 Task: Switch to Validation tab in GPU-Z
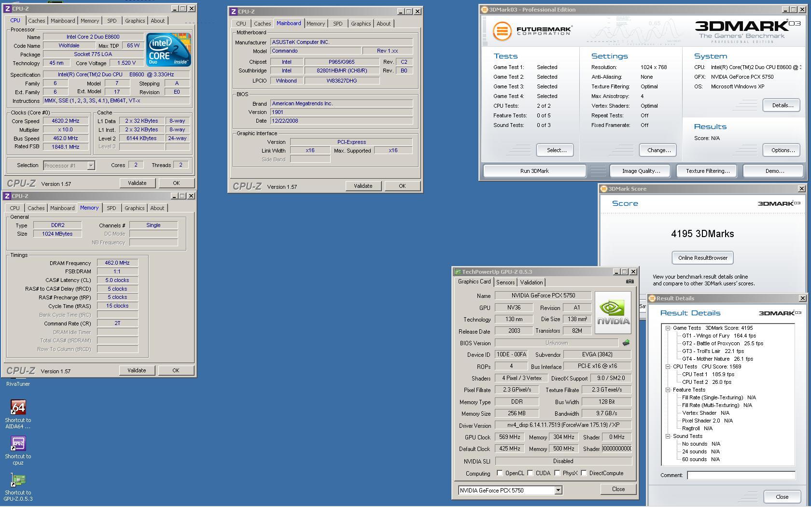pyautogui.click(x=531, y=282)
